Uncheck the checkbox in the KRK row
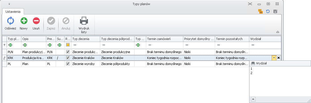Screen dimensions: 311x103 pos(68,58)
